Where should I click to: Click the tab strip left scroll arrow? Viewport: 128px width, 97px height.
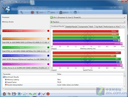tap(122, 26)
